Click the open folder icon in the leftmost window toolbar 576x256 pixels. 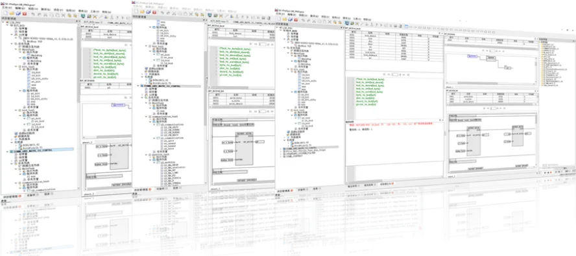point(12,14)
